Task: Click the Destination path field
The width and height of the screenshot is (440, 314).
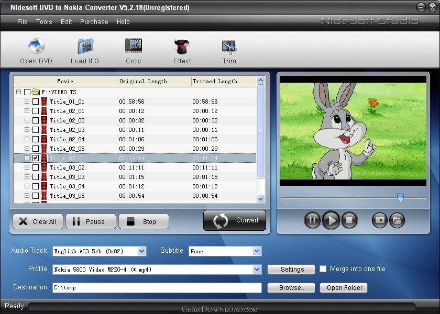Action: click(x=157, y=288)
